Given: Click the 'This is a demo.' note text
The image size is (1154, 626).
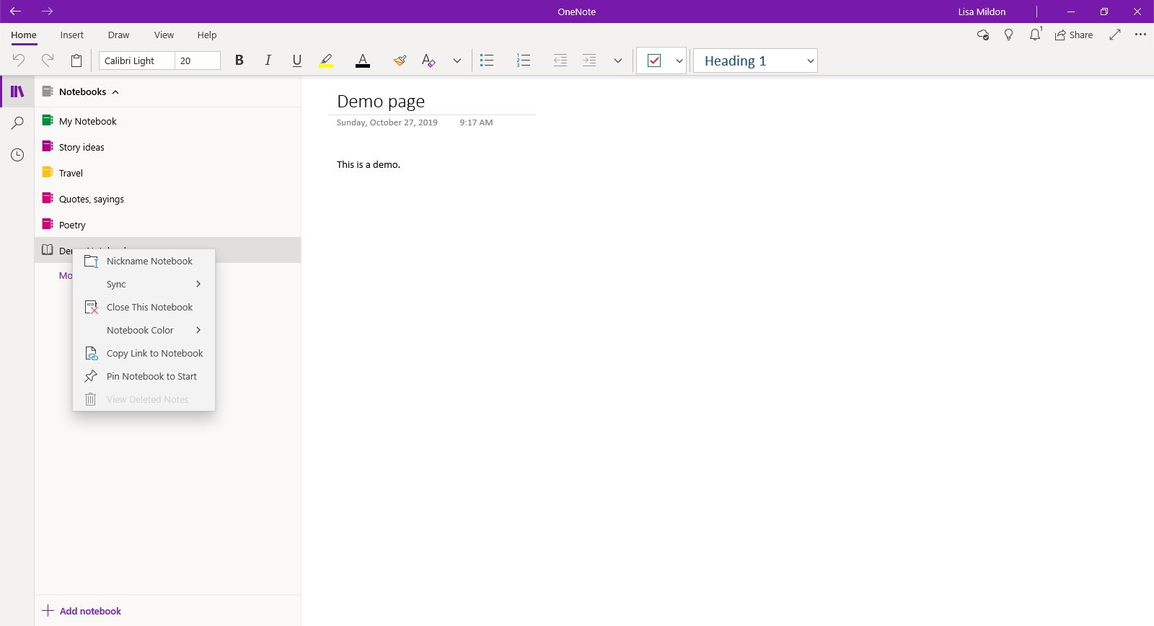Looking at the screenshot, I should pyautogui.click(x=368, y=164).
